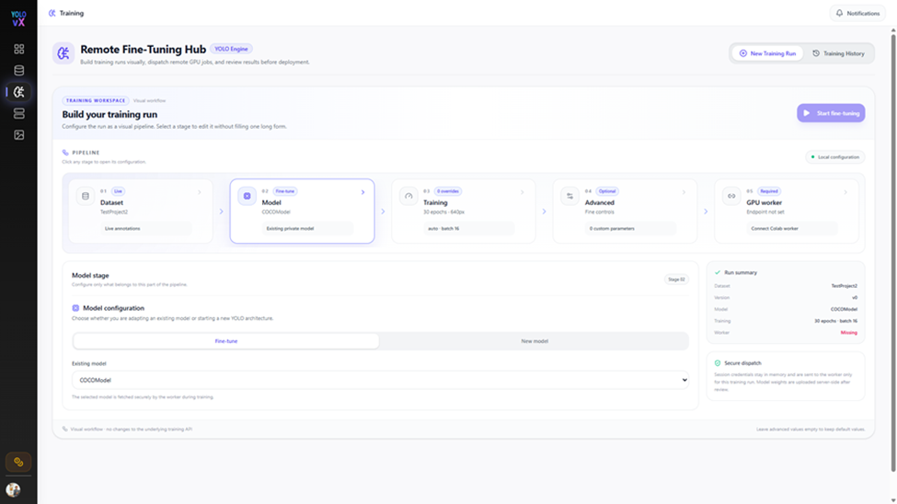Click the Training stage gauge icon

pos(408,196)
